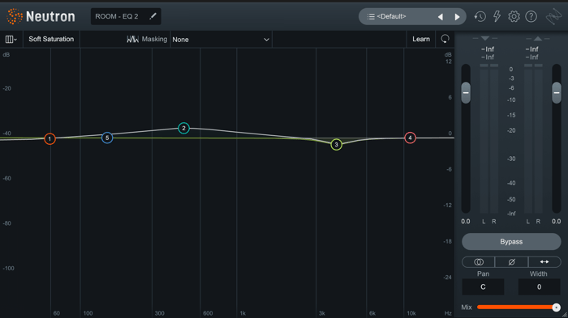Click the output gain value 0.0
The width and height of the screenshot is (568, 318).
tap(557, 221)
